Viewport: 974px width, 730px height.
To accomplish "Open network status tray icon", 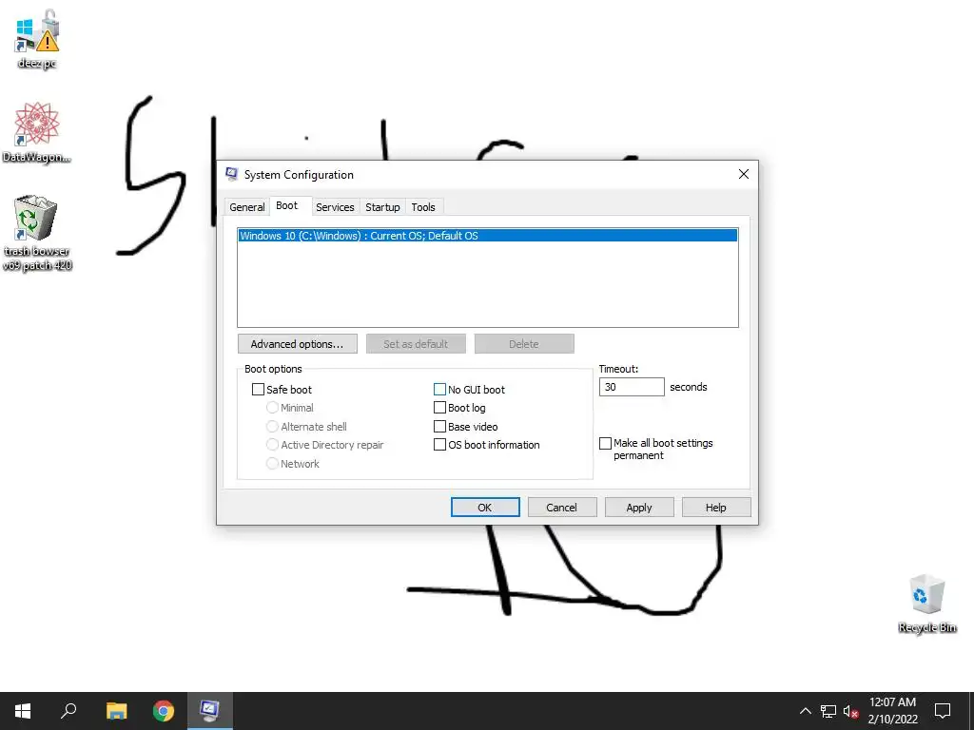I will (828, 711).
